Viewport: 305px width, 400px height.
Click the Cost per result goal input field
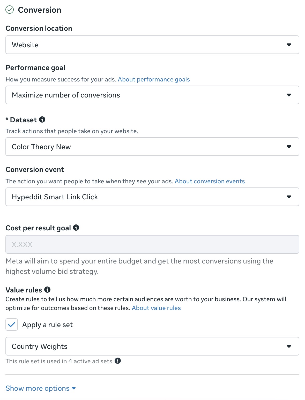point(152,244)
